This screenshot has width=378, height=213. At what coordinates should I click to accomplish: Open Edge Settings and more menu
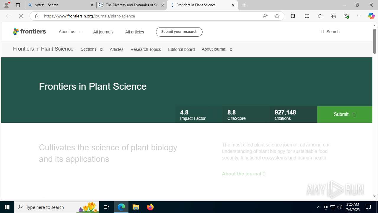pyautogui.click(x=359, y=16)
